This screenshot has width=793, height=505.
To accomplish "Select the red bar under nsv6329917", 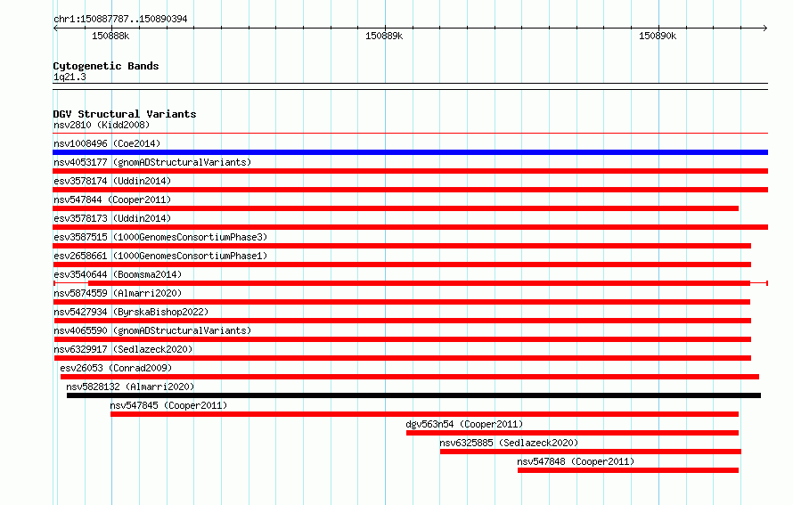I will pyautogui.click(x=403, y=358).
